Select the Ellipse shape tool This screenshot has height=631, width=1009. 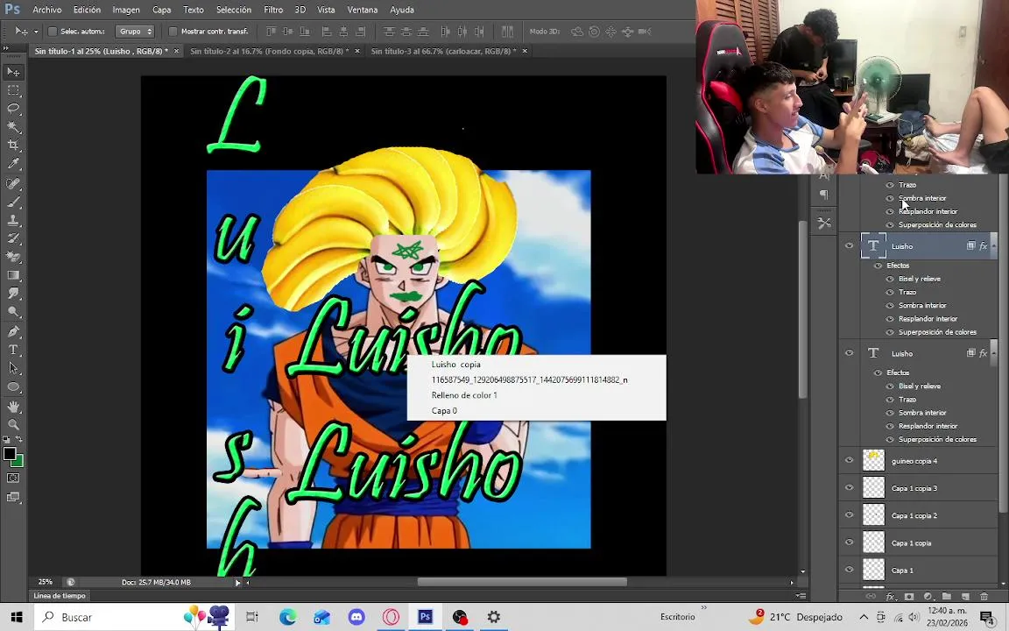(x=13, y=387)
